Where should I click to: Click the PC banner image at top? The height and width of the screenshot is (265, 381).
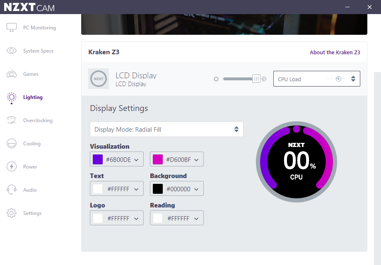click(x=224, y=24)
